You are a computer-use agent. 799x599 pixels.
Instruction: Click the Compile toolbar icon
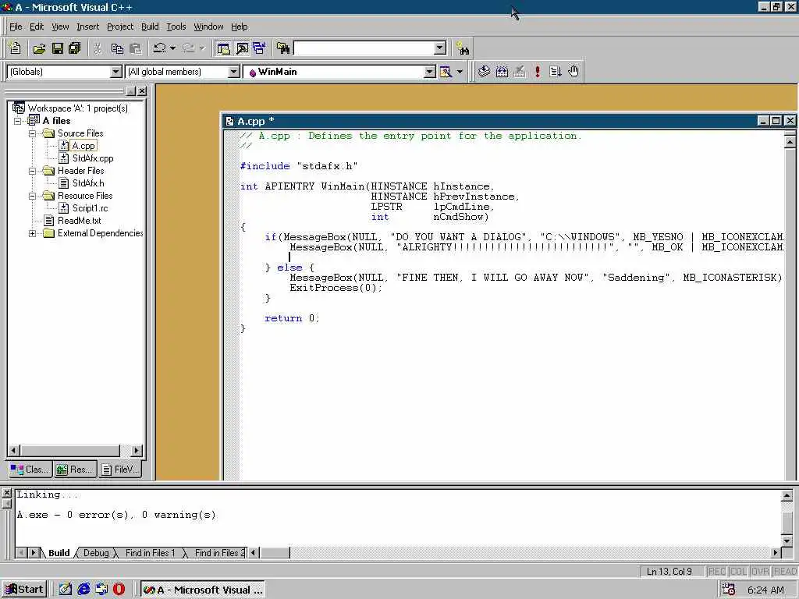(x=484, y=71)
